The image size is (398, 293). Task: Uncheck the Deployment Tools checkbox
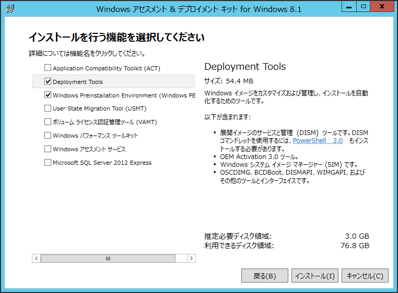[48, 81]
